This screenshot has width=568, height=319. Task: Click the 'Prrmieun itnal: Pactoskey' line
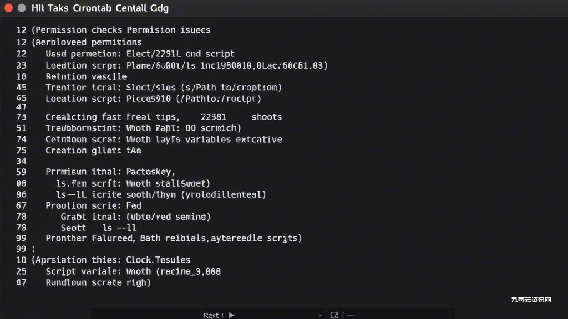click(x=110, y=172)
